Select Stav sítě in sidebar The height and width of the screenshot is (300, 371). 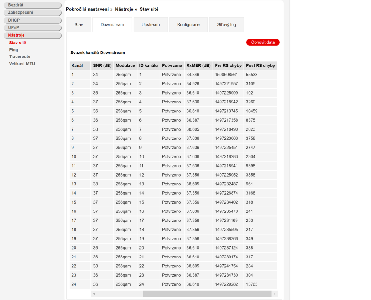coord(17,43)
